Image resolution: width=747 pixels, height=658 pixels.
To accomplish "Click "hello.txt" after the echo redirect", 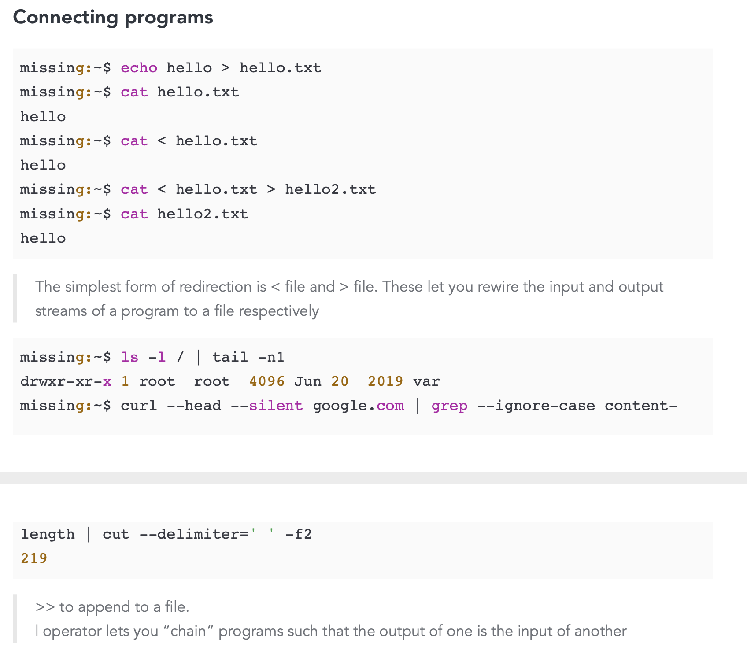I will 281,68.
